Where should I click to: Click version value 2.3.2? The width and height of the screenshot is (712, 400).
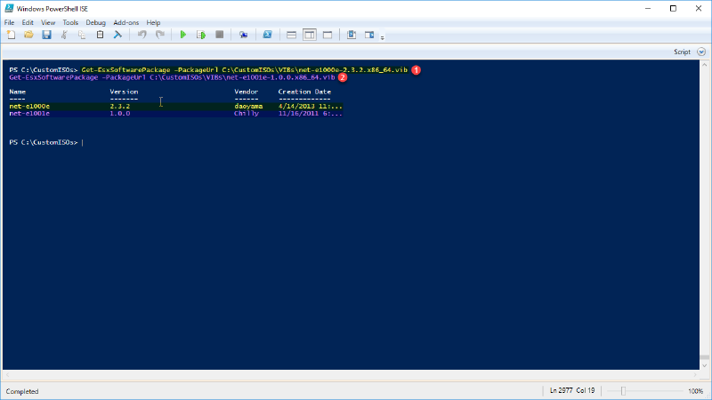(x=120, y=106)
